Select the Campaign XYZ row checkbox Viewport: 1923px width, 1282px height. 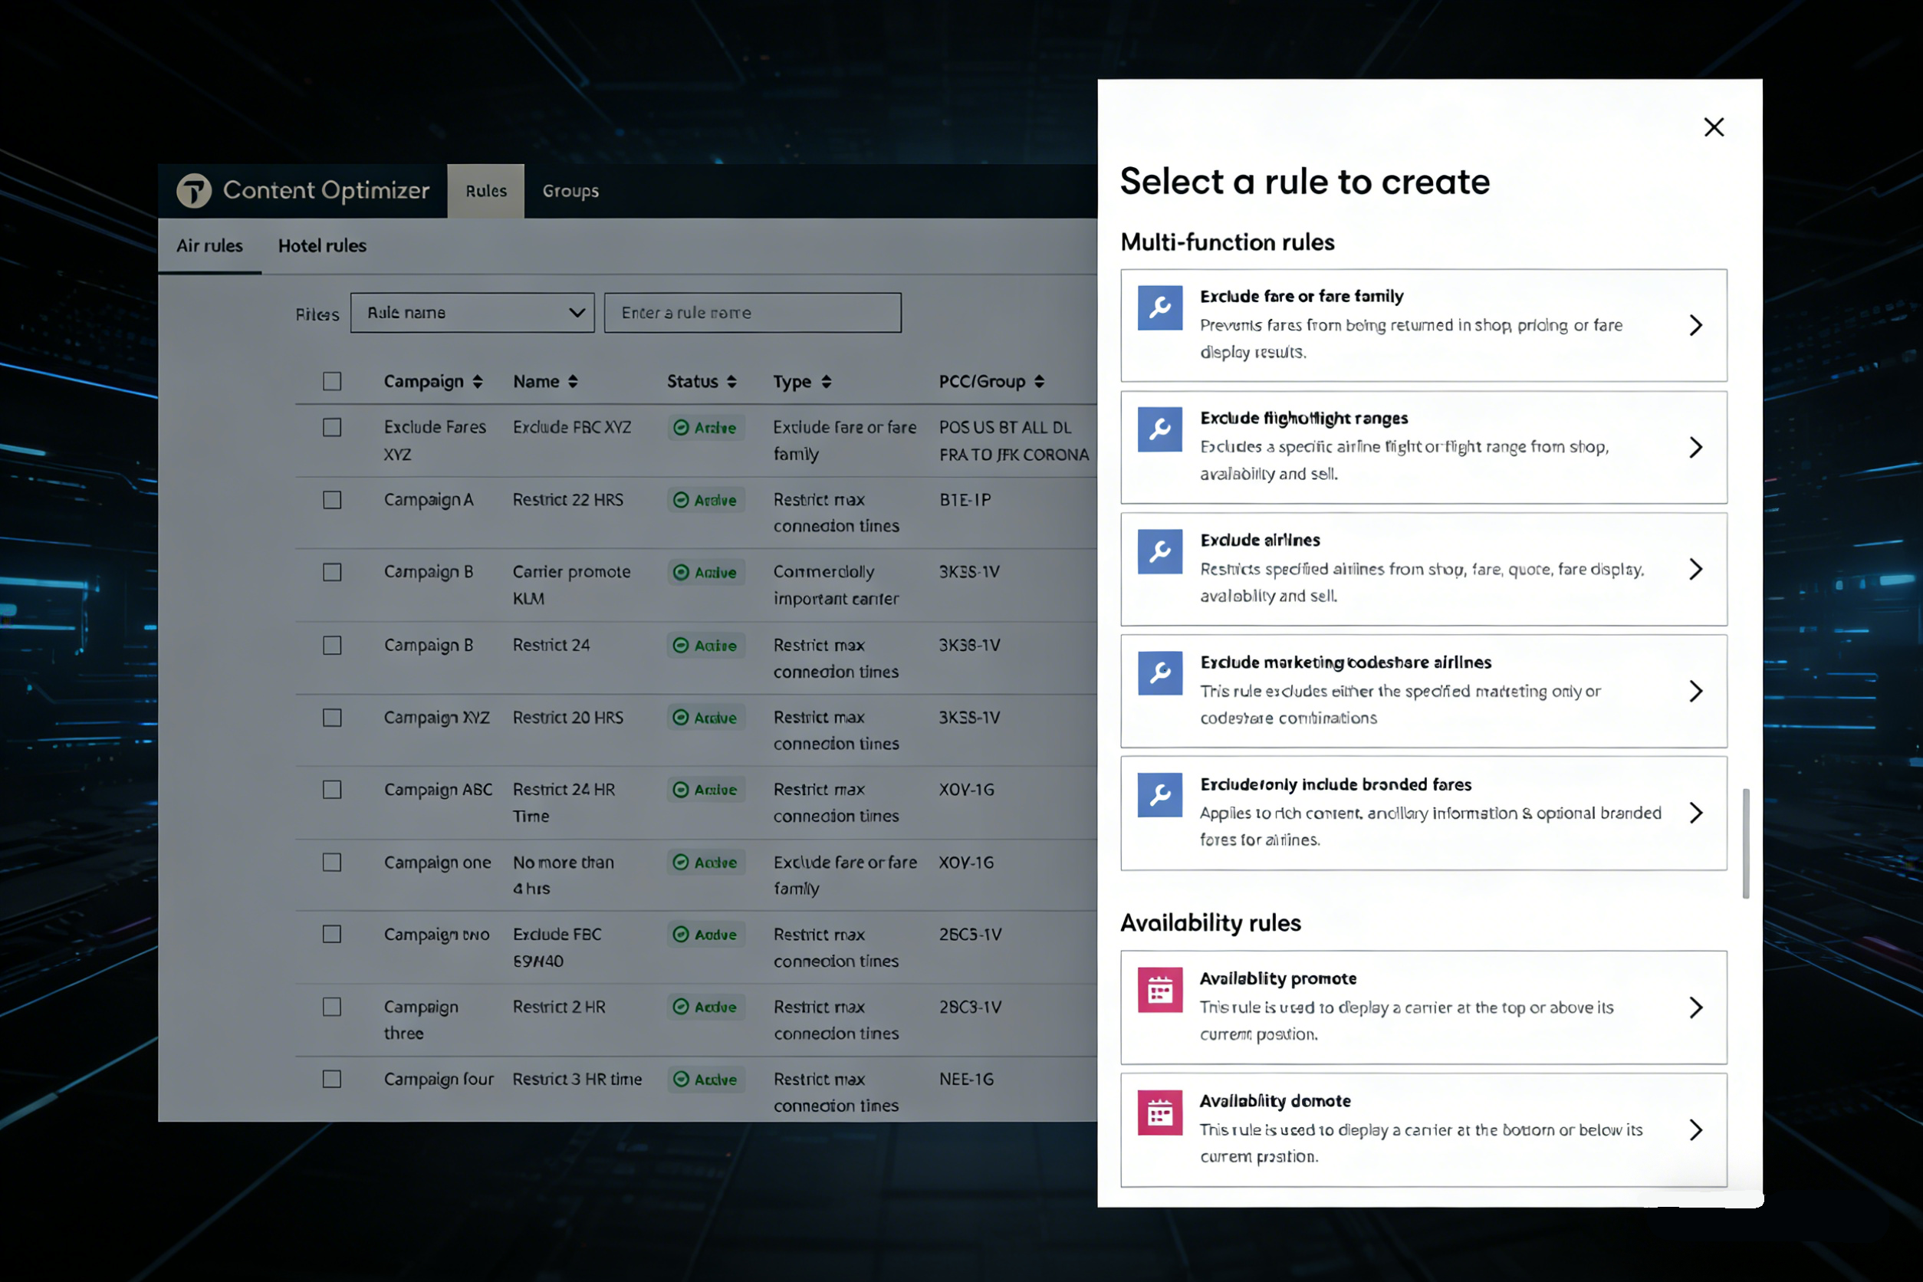click(x=332, y=718)
